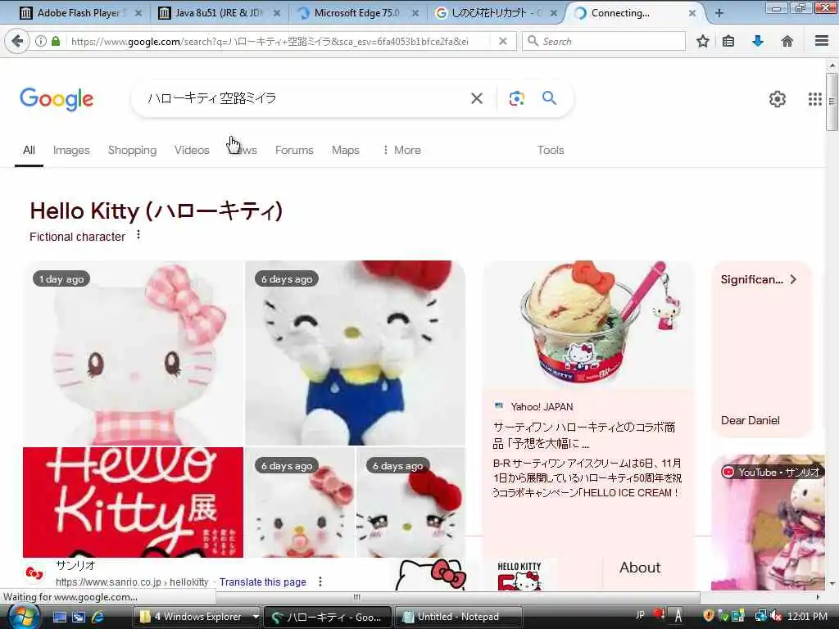
Task: Click the About section heading
Action: 640,568
